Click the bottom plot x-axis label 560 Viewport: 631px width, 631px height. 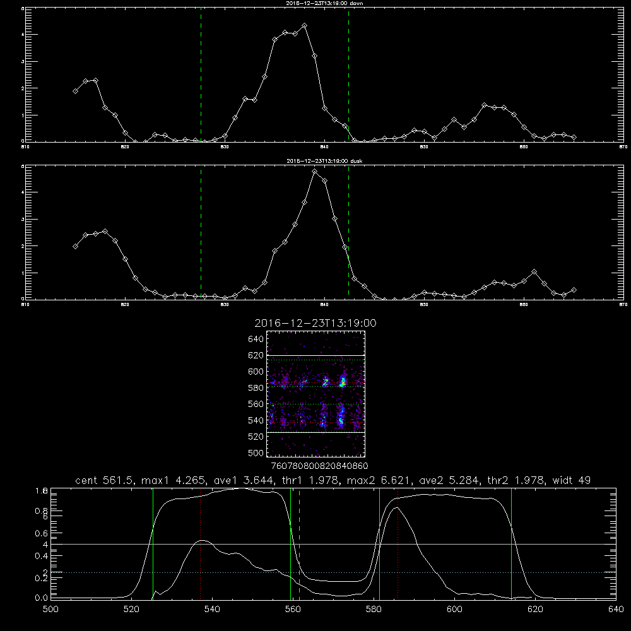click(293, 609)
